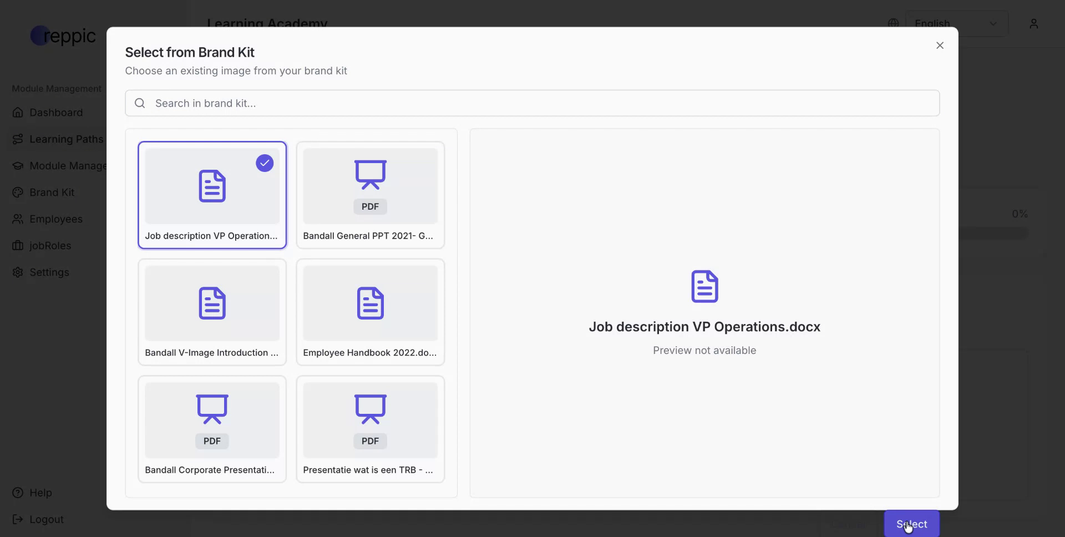Click the Dashboard home icon
The width and height of the screenshot is (1065, 537).
(x=18, y=112)
